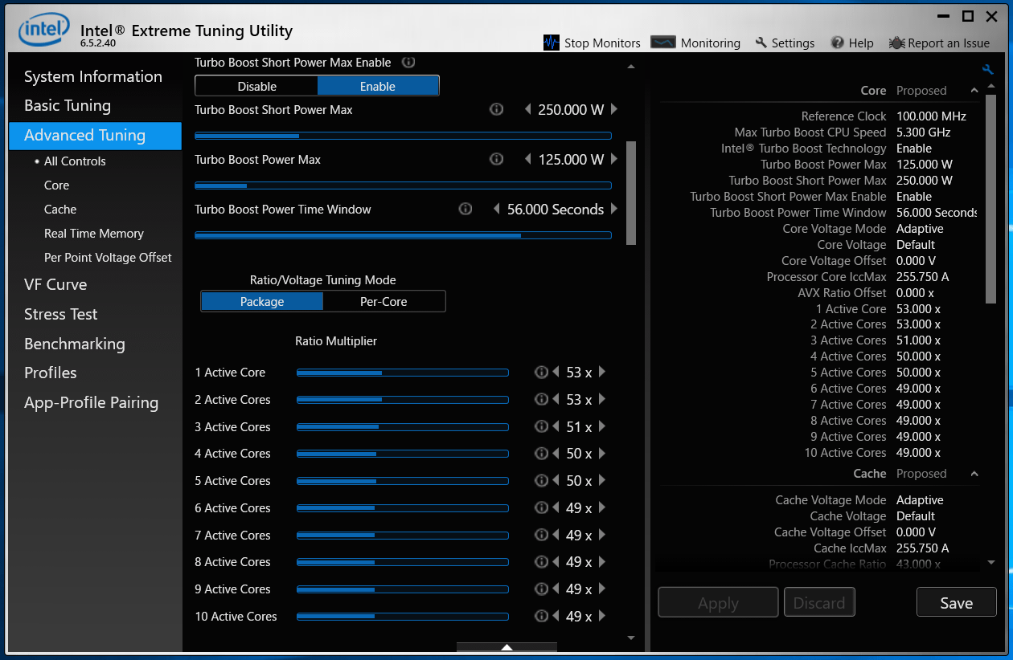1013x660 pixels.
Task: Open Basic Tuning section
Action: (x=68, y=105)
